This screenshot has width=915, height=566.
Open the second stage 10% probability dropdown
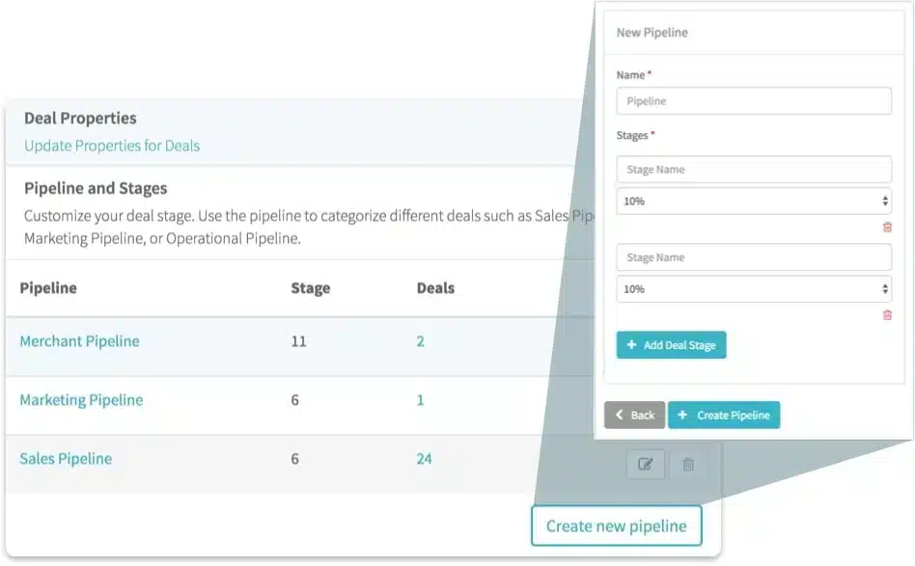tap(754, 289)
